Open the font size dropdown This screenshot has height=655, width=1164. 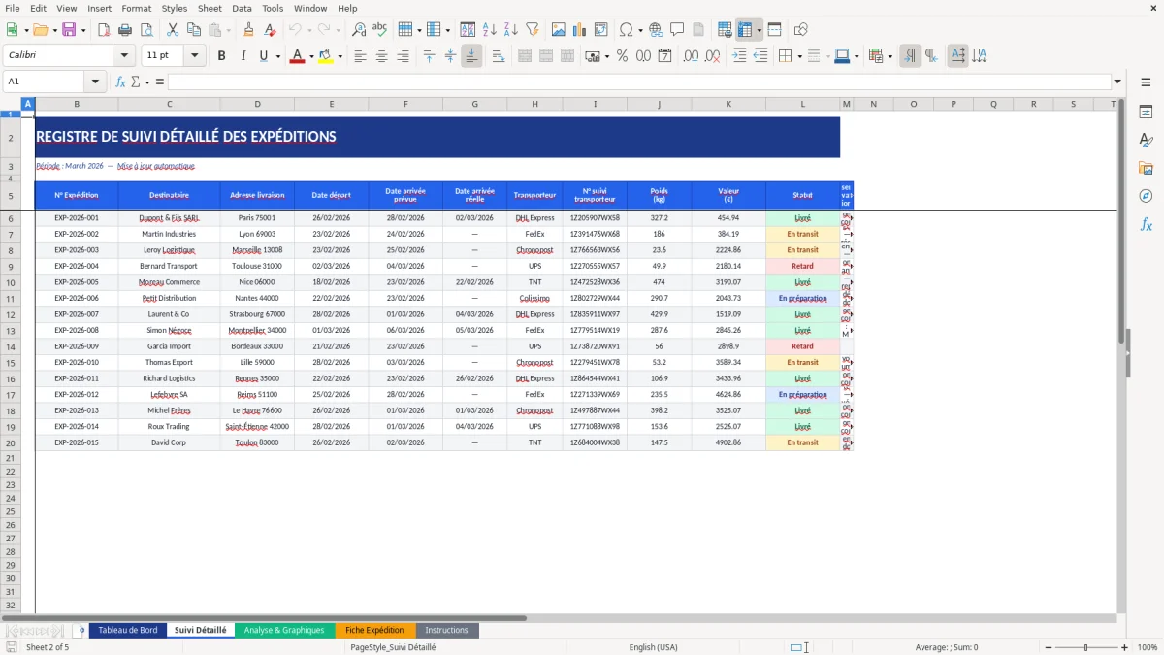coord(195,56)
